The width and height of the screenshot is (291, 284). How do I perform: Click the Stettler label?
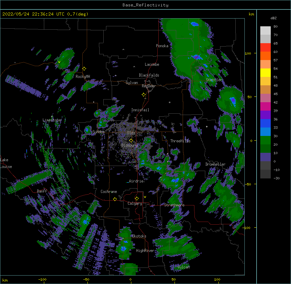[x=214, y=80]
